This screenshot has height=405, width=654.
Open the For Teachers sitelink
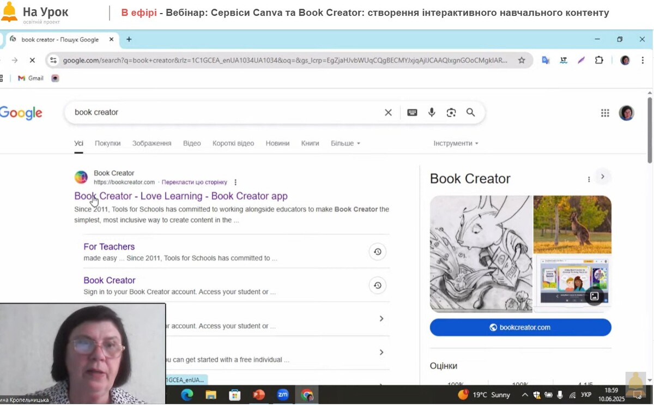tap(109, 247)
